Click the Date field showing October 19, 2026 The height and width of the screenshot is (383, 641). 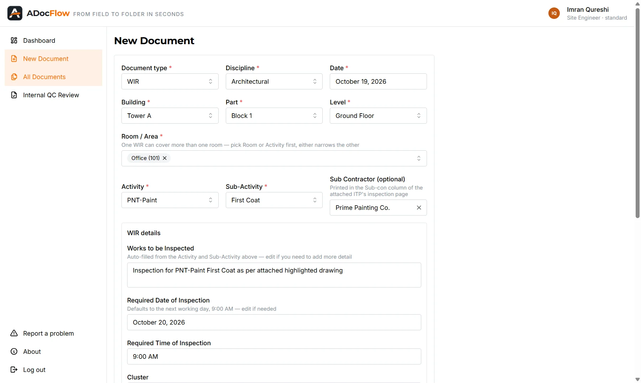378,81
